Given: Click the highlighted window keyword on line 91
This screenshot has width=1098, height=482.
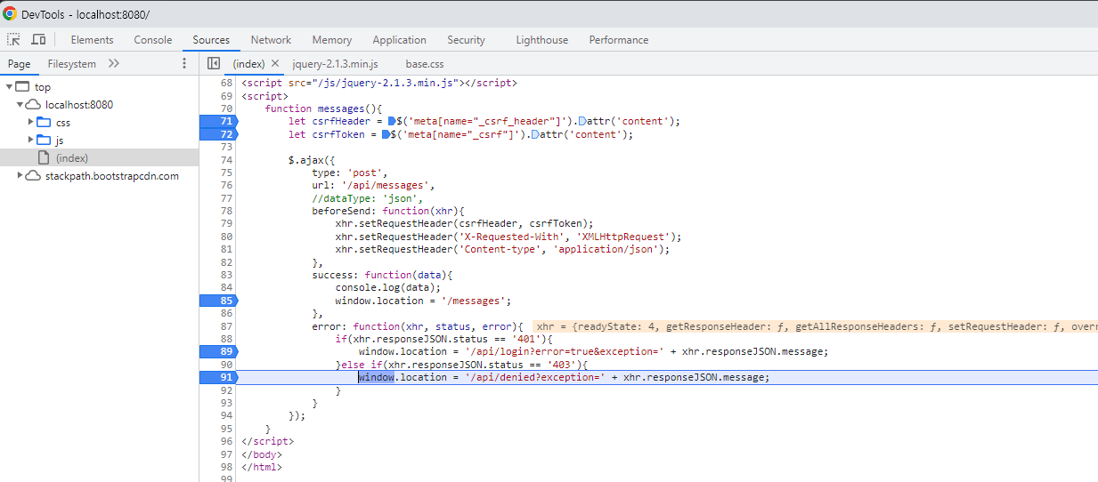Looking at the screenshot, I should [x=376, y=377].
